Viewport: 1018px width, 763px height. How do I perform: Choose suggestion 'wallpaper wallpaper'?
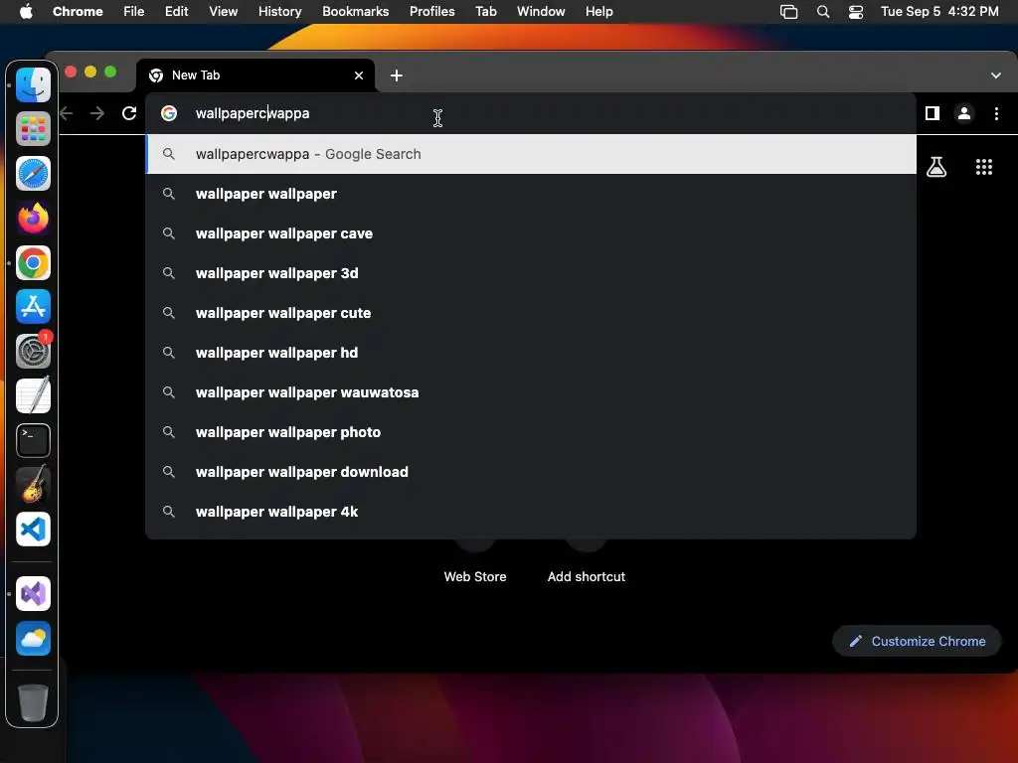[x=531, y=194]
